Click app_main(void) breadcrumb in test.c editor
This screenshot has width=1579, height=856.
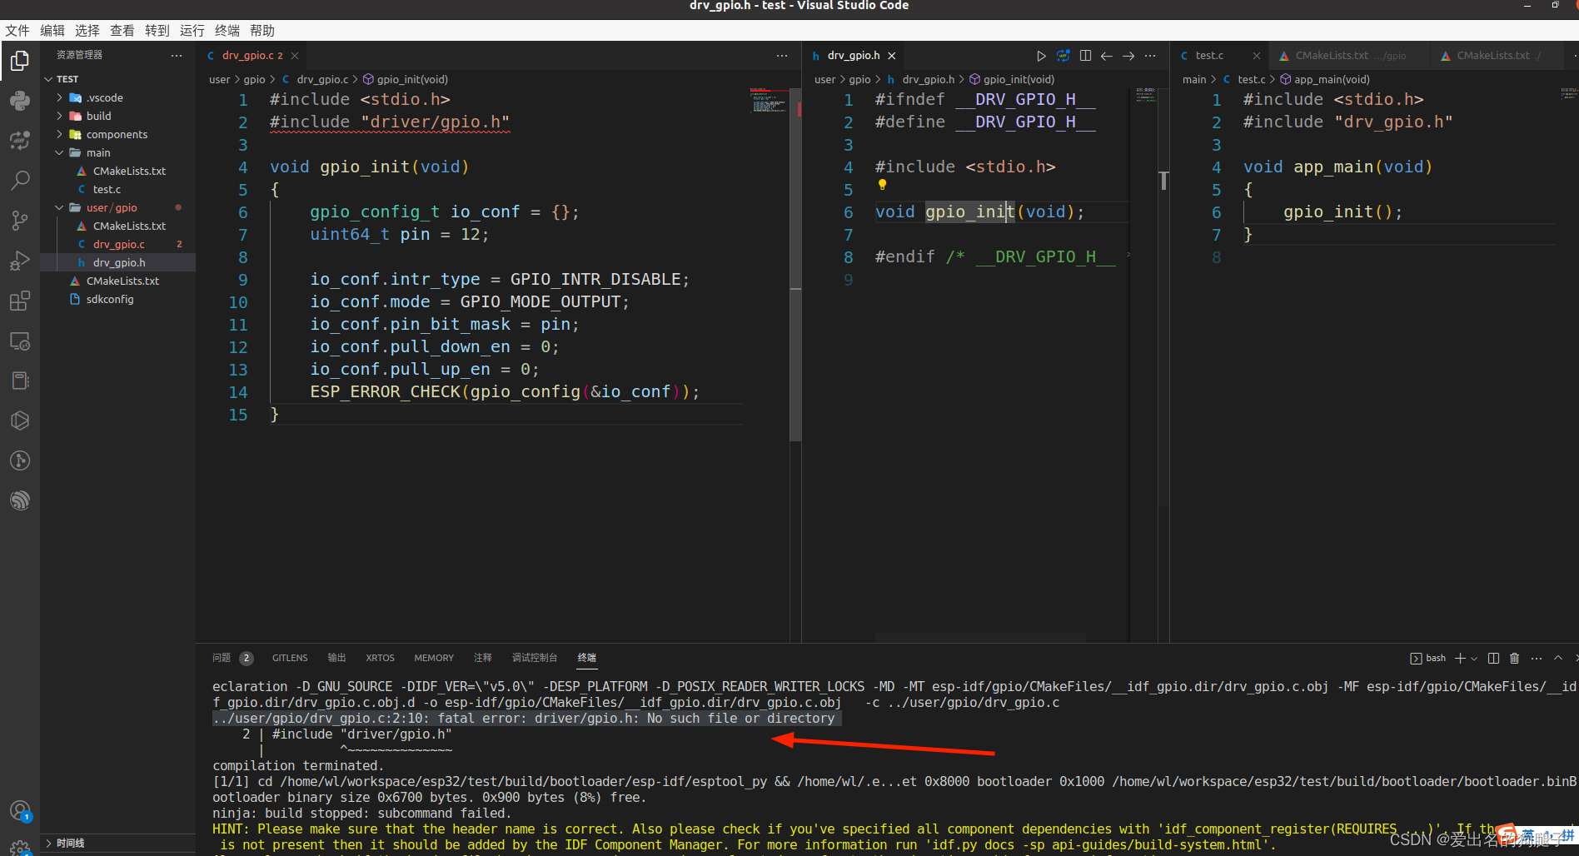click(1325, 79)
